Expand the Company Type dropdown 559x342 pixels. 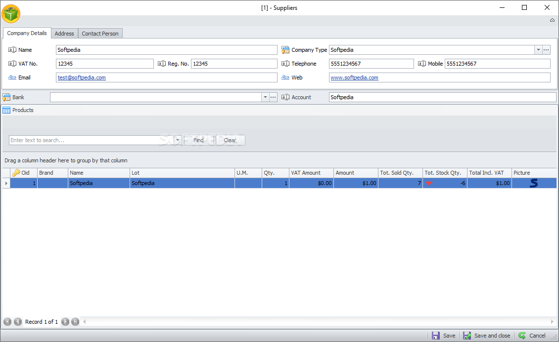click(x=538, y=50)
